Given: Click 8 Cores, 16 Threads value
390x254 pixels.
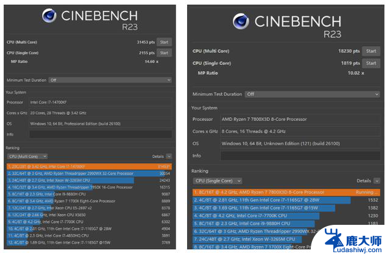Looking at the screenshot, I should (253, 131).
